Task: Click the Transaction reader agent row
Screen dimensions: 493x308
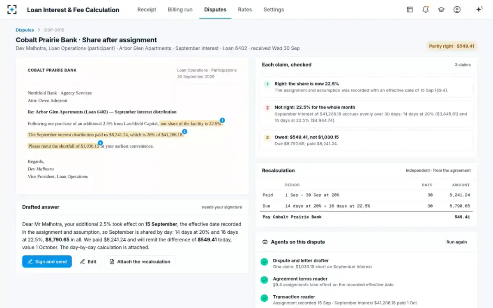Action: point(366,299)
